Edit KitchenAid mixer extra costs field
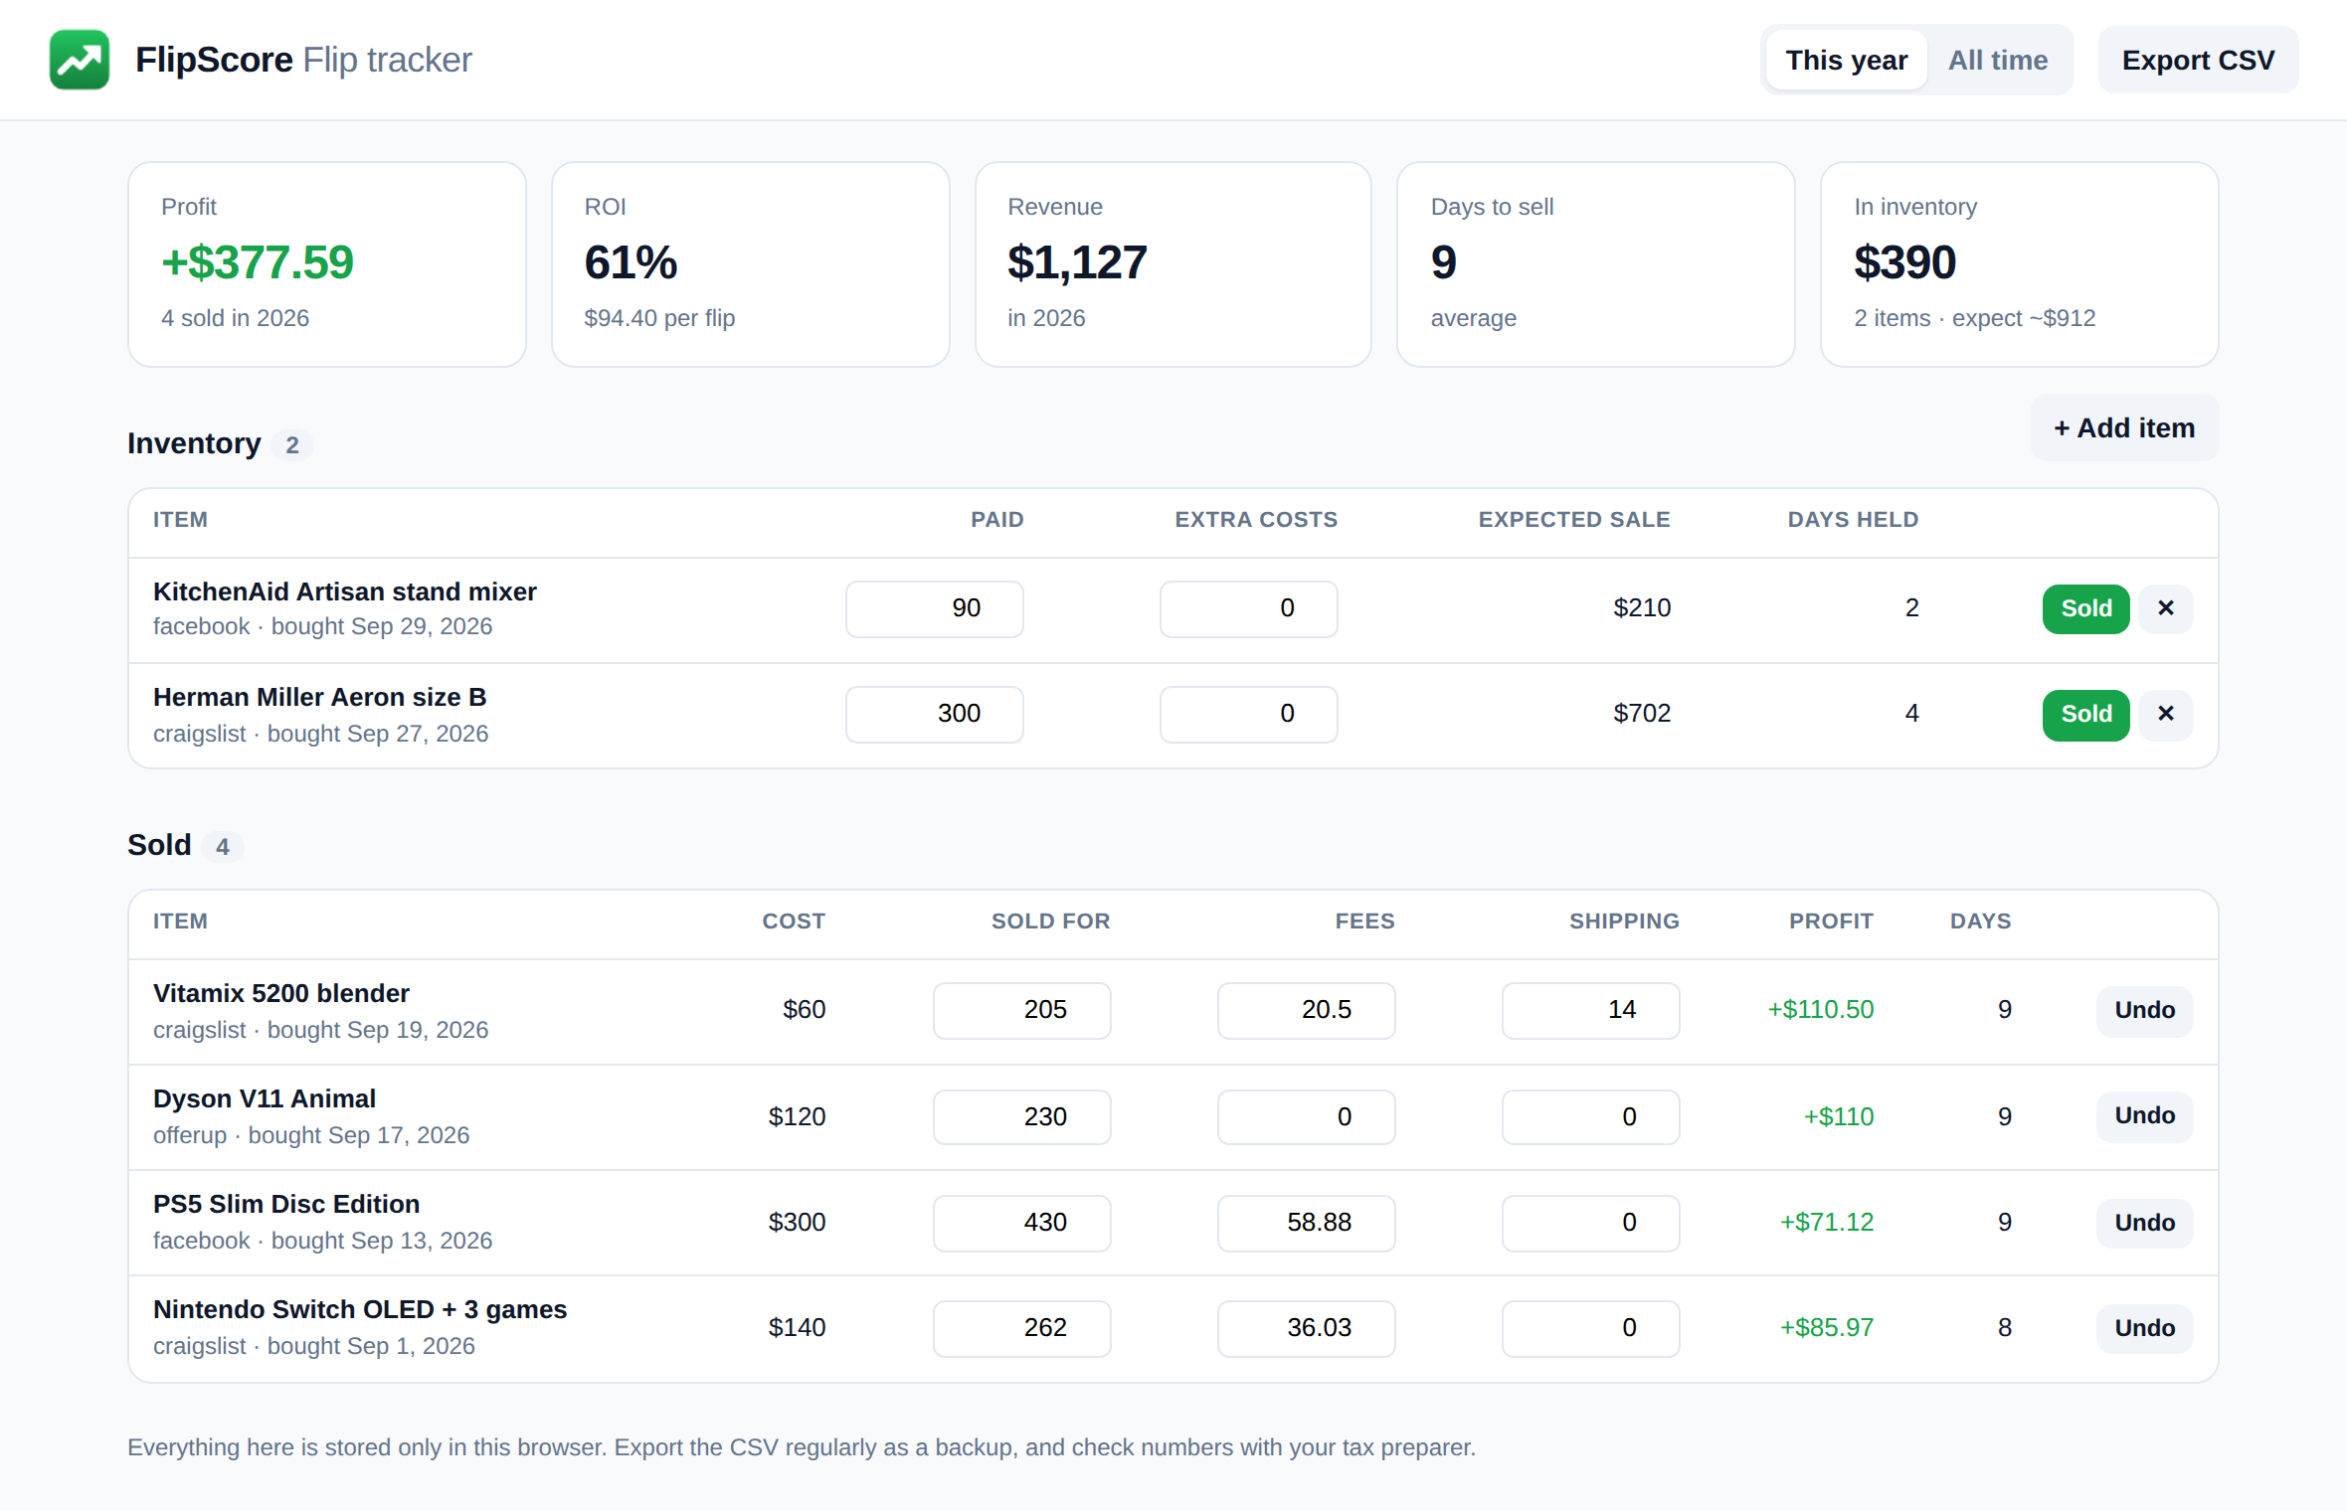The width and height of the screenshot is (2347, 1511). [1248, 608]
